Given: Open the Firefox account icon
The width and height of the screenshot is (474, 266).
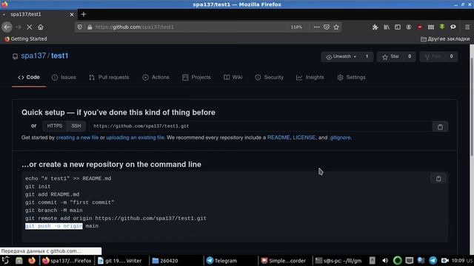Looking at the screenshot, I should (409, 27).
